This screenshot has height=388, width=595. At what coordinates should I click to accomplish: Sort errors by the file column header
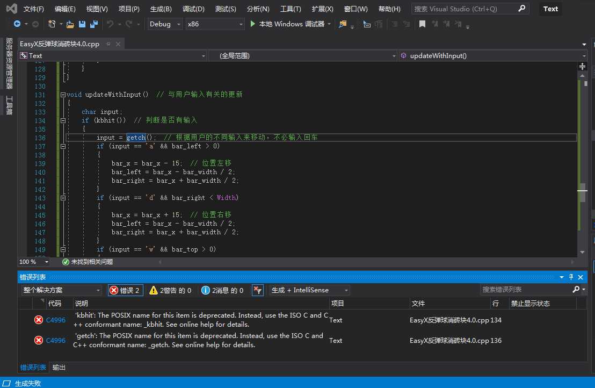tap(449, 303)
